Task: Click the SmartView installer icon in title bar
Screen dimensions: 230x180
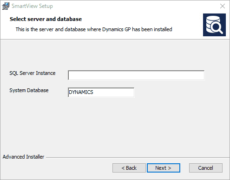Action: 6,6
